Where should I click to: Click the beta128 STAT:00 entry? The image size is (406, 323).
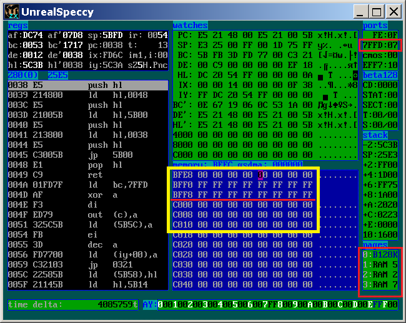click(x=380, y=95)
